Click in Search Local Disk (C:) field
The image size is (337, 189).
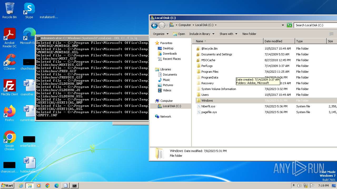315,25
